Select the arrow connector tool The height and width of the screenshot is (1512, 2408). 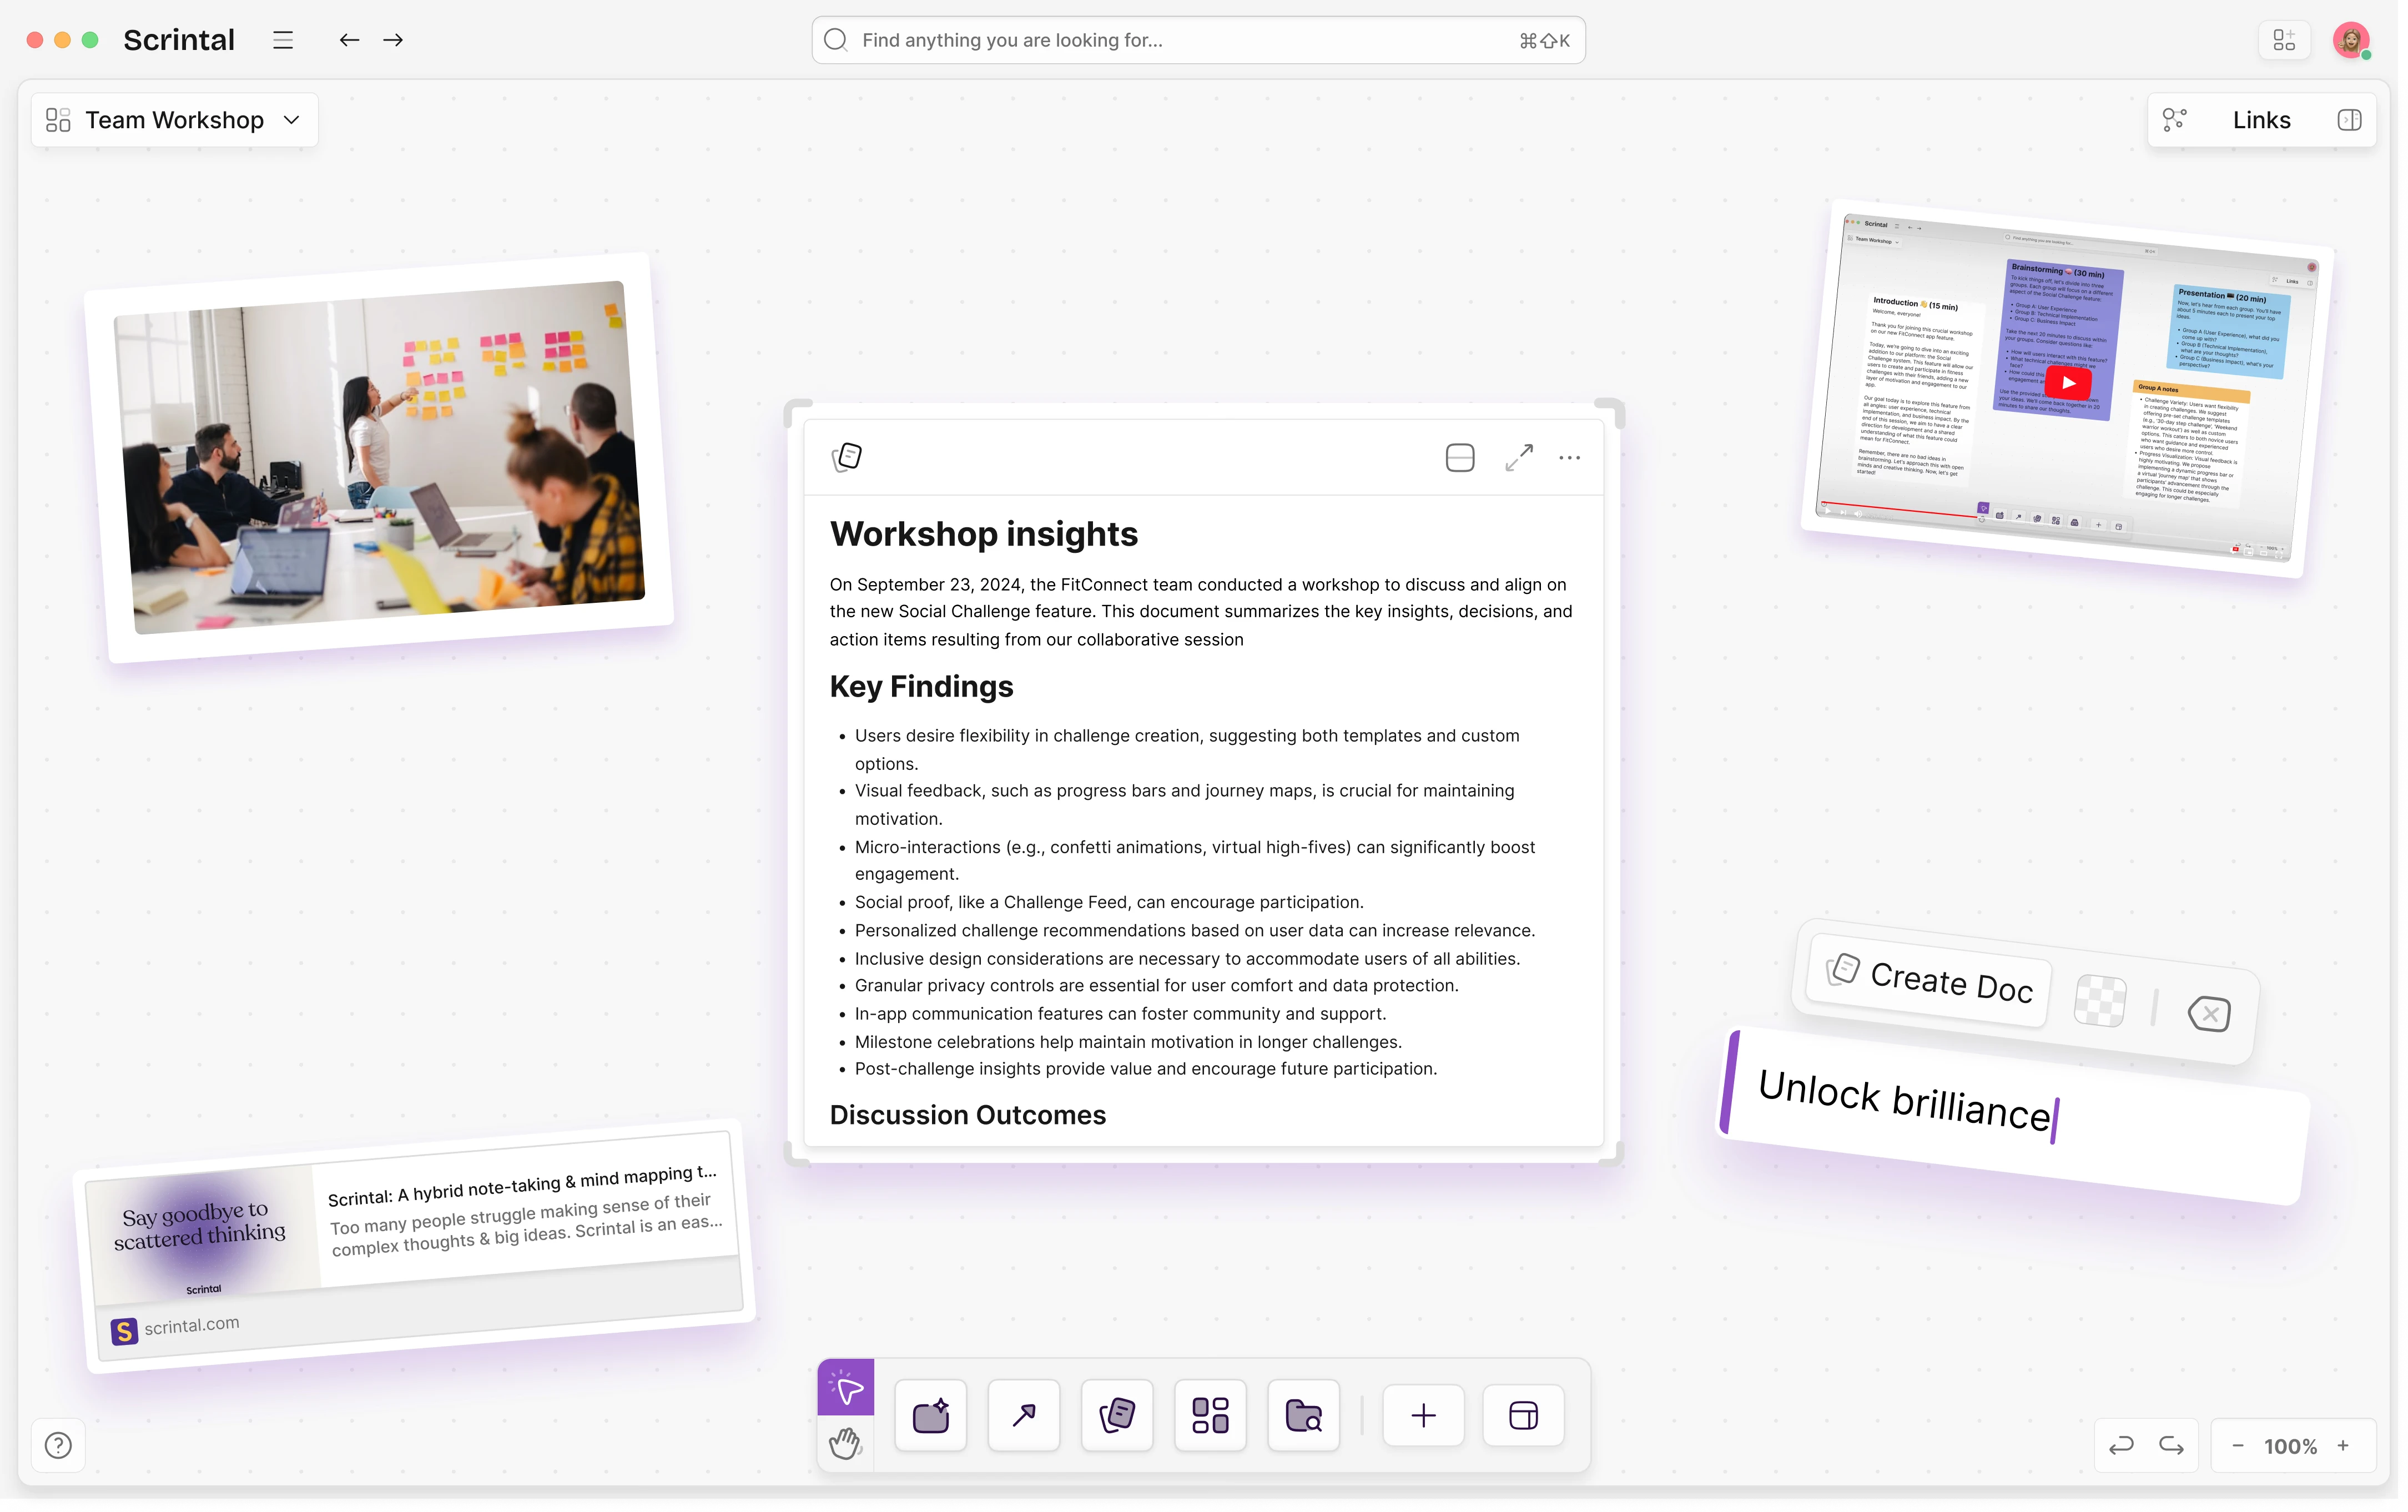1023,1416
